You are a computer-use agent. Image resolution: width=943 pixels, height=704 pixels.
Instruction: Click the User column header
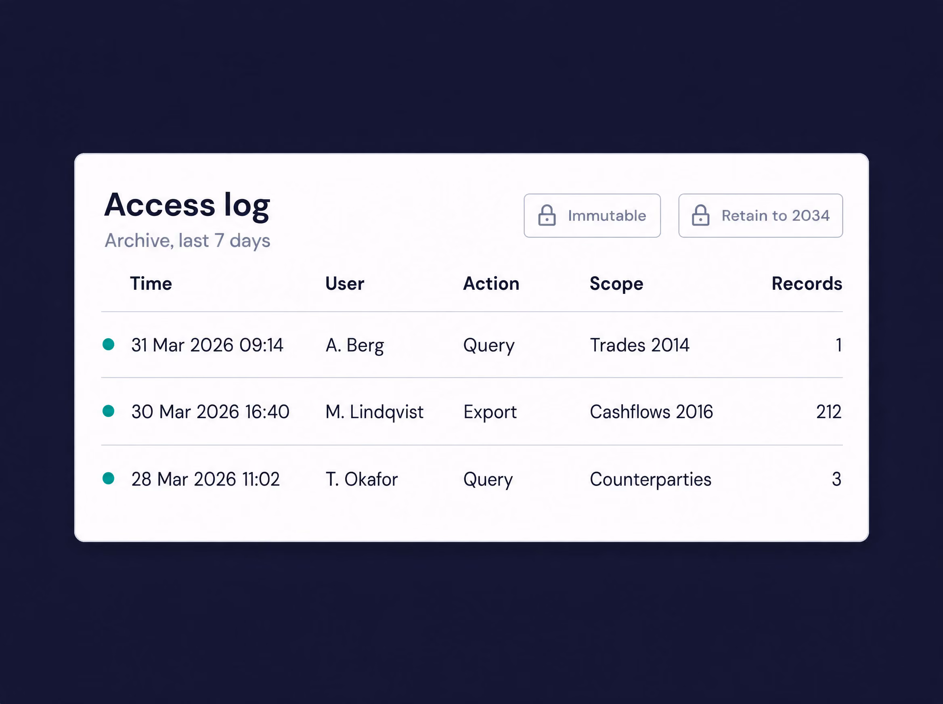tap(345, 284)
